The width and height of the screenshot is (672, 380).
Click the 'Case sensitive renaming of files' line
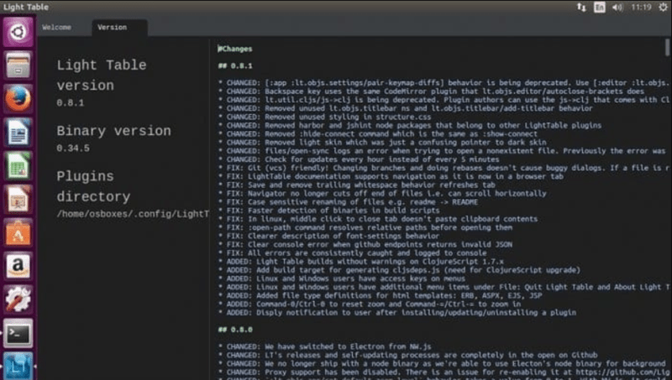coord(348,202)
